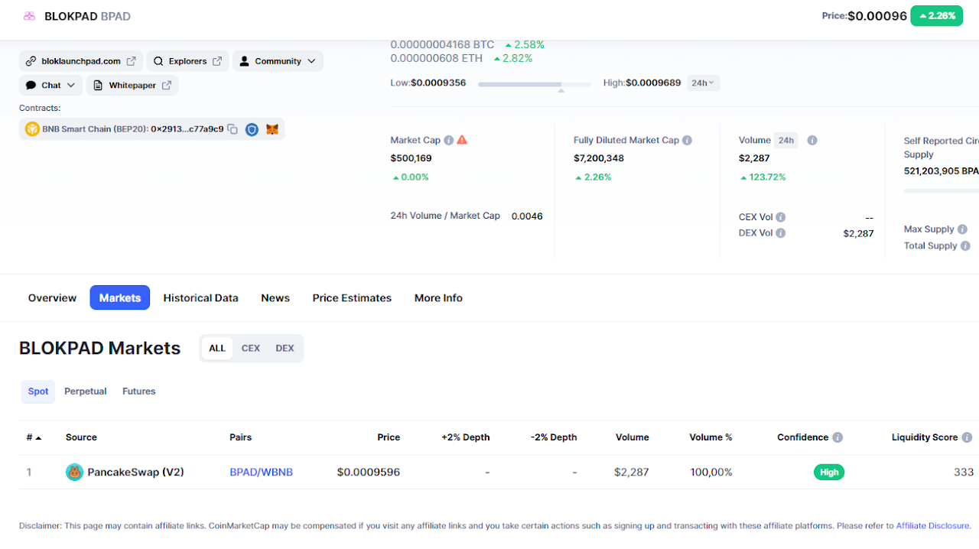Select the Spot market type

click(38, 391)
